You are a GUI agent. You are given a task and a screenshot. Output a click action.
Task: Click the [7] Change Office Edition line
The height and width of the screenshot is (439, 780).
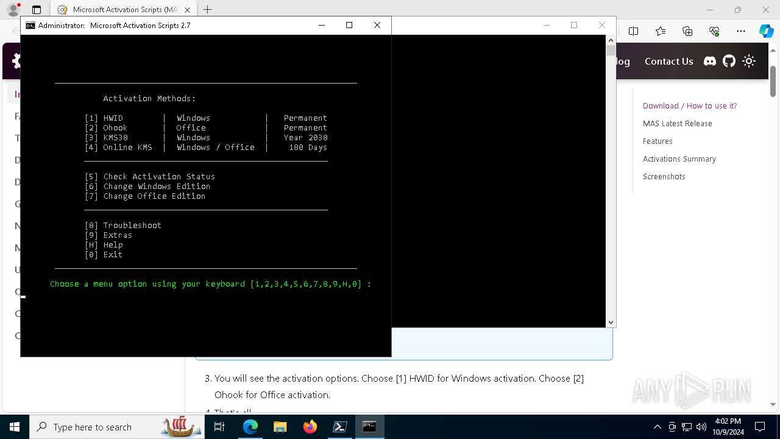(x=145, y=196)
